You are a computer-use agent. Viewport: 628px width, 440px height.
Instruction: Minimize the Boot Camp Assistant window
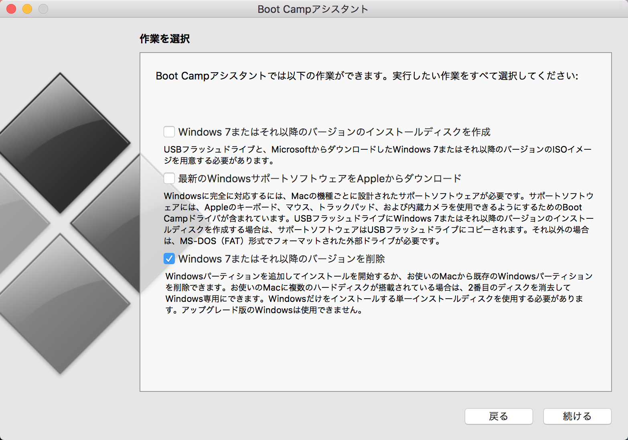point(27,9)
